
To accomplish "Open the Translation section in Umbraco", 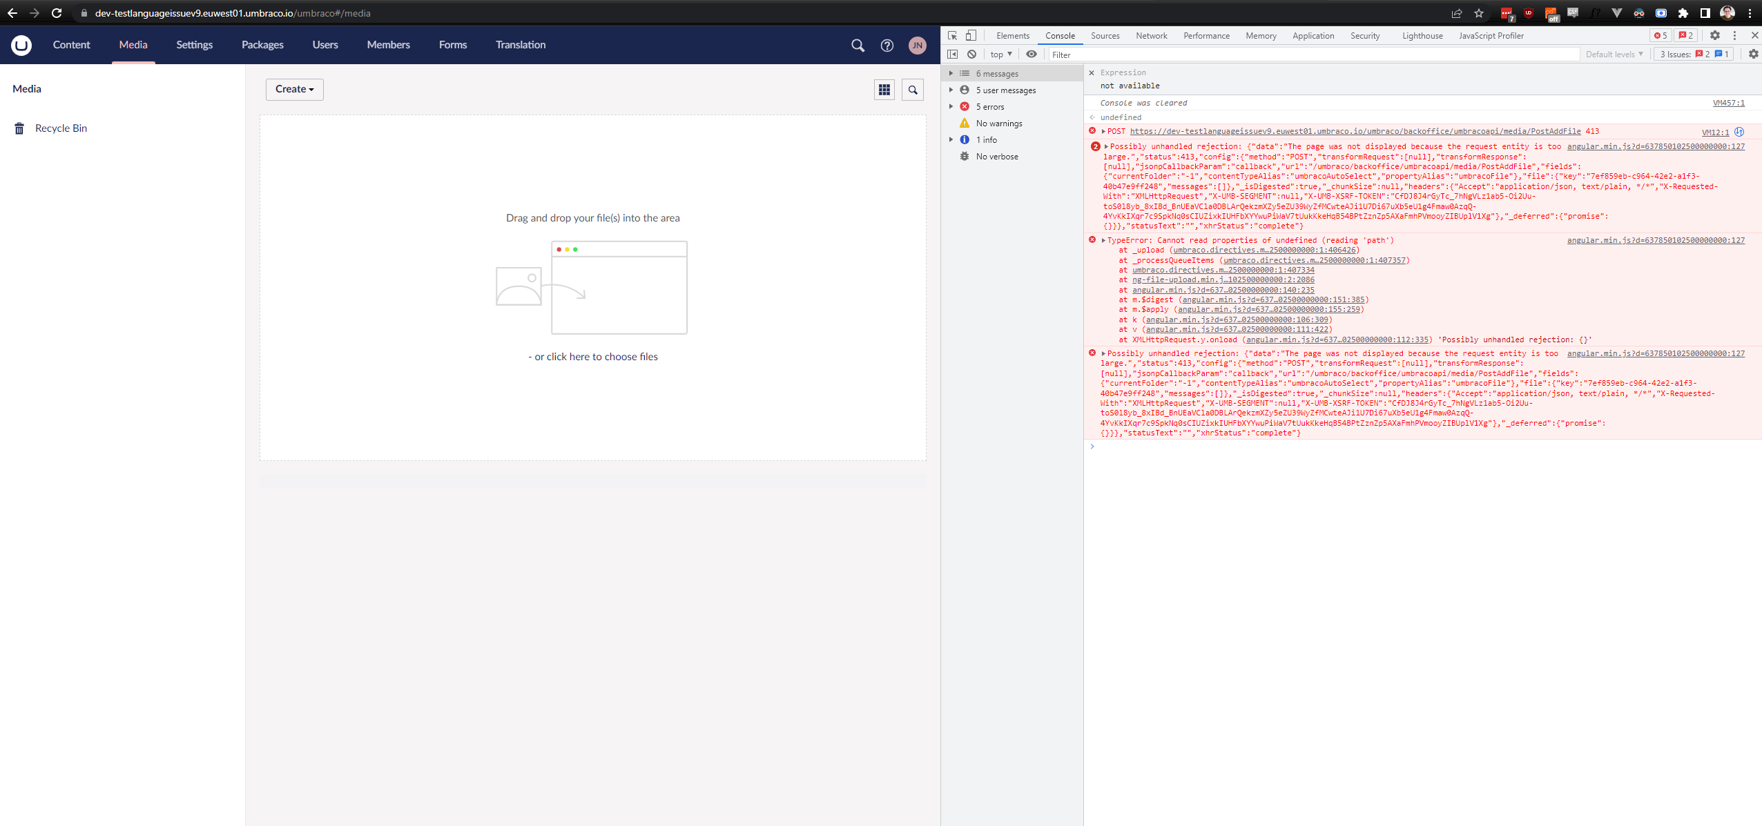I will (519, 45).
